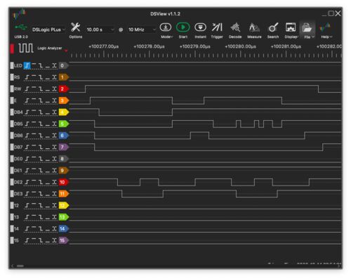Open the Search tool icon
351x279 pixels.
coord(273,27)
